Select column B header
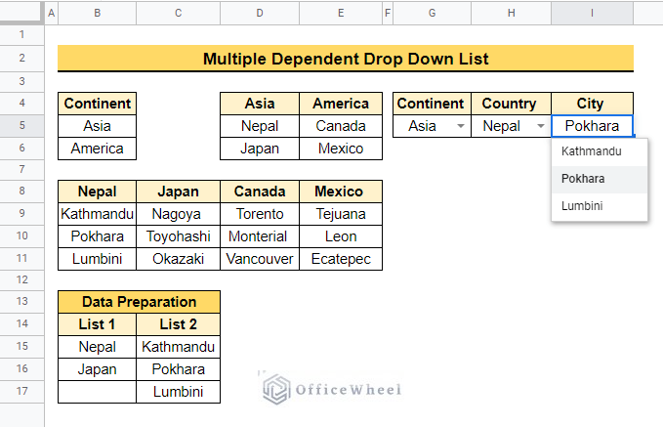Image resolution: width=663 pixels, height=427 pixels. click(x=97, y=13)
